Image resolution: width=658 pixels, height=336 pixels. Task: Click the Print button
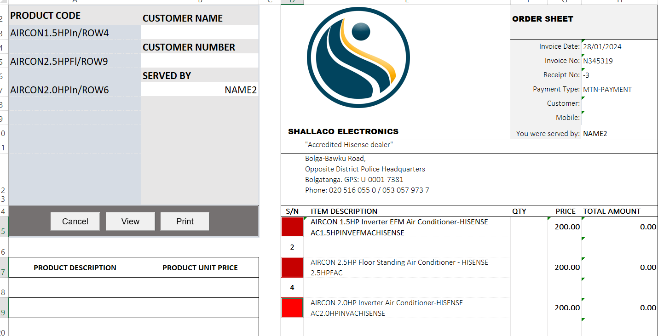coord(185,222)
